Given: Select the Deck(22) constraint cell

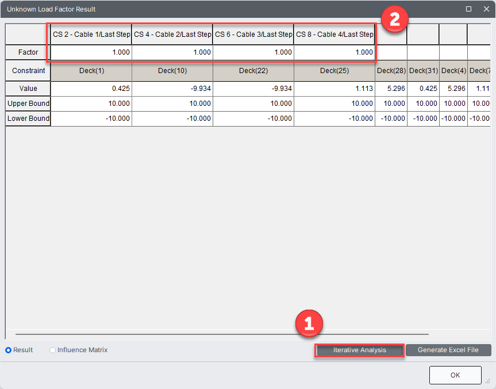Looking at the screenshot, I should coord(253,71).
